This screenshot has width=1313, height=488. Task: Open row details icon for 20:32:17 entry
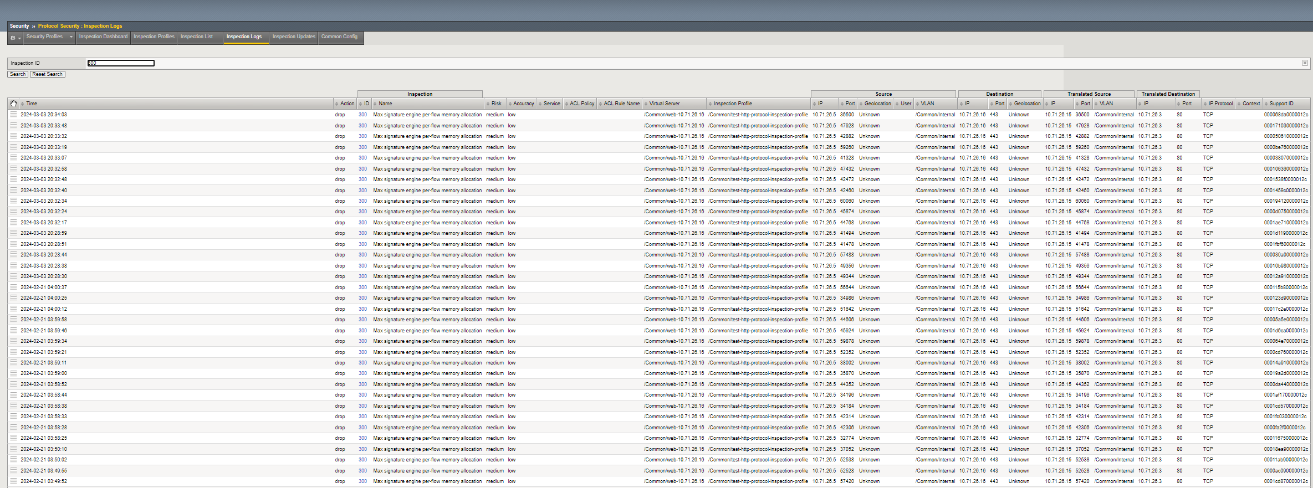[13, 223]
